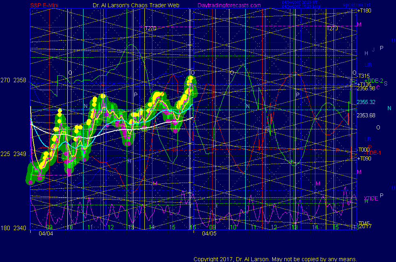Image resolution: width=396 pixels, height=262 pixels.
Task: Click the green 'J' planet marker in right margin
Action: 373,50
